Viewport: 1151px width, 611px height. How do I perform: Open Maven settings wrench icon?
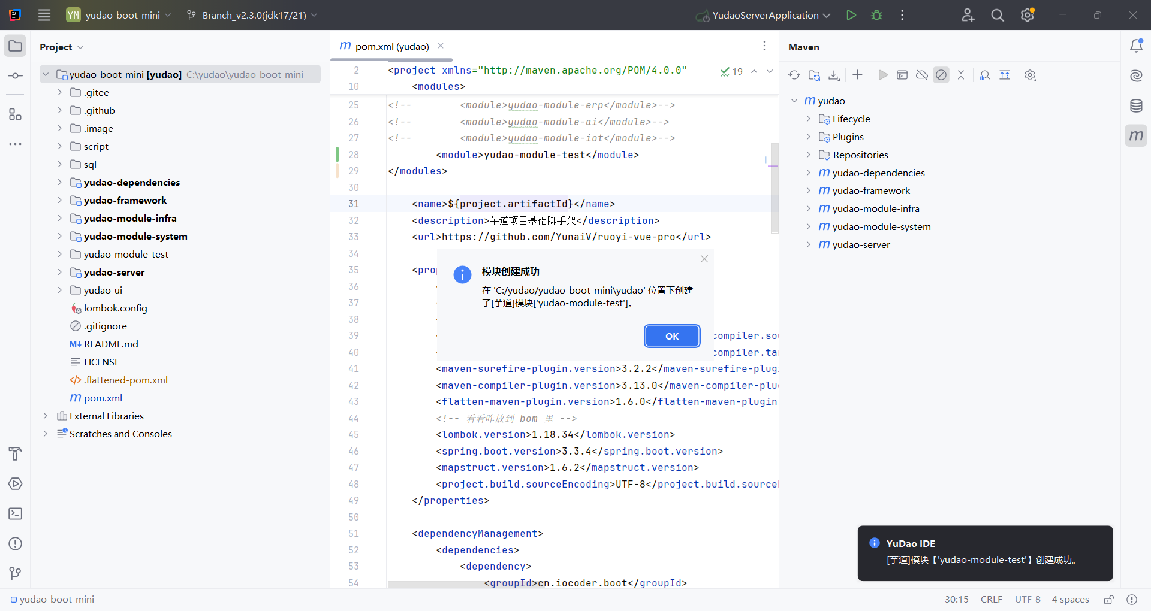(1030, 75)
